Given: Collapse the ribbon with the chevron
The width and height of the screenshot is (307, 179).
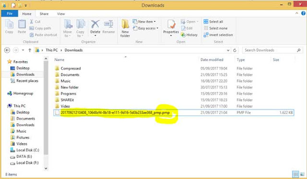Looking at the screenshot, I should (x=296, y=13).
